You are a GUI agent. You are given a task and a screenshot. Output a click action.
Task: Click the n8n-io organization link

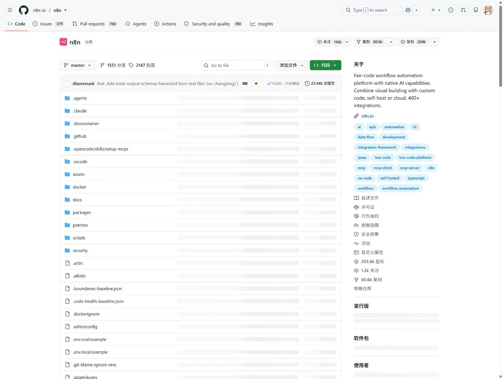click(39, 10)
